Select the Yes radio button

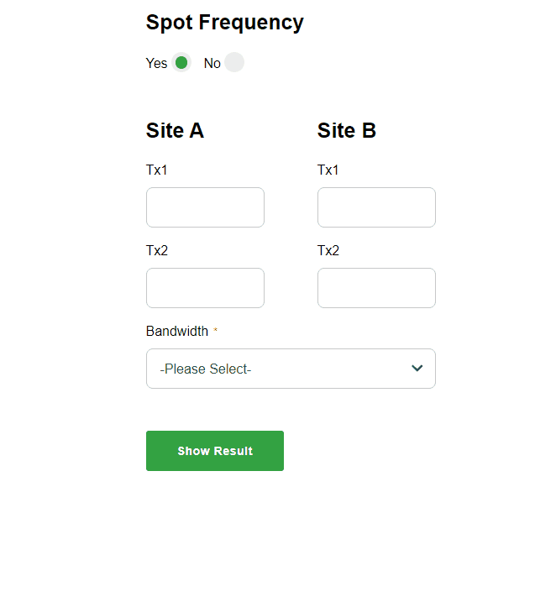181,62
